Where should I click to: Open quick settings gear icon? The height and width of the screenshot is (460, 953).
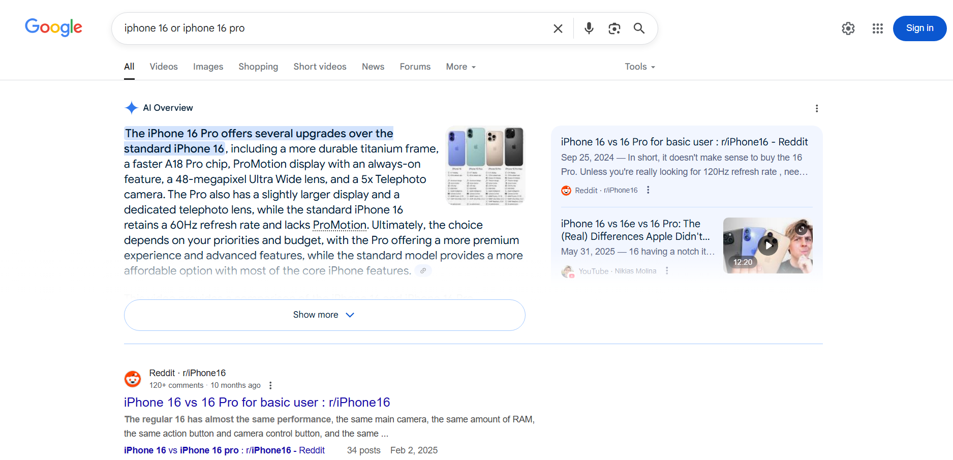tap(848, 28)
